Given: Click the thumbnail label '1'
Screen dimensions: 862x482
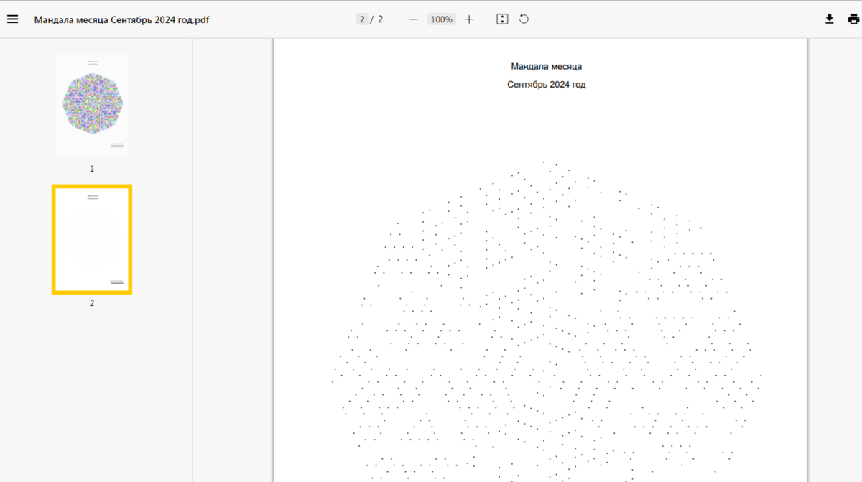Looking at the screenshot, I should click(x=92, y=169).
